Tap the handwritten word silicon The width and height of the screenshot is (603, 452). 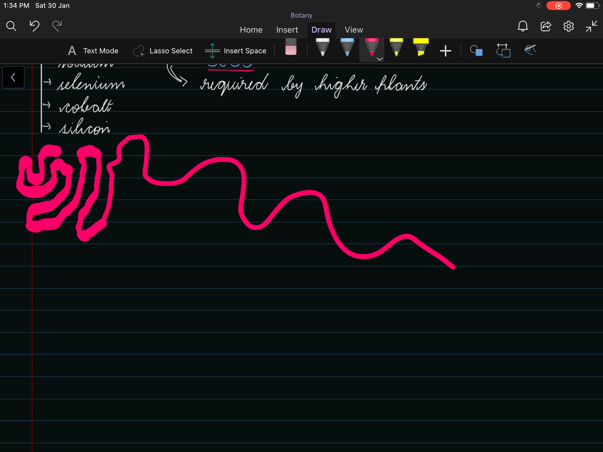pos(85,126)
